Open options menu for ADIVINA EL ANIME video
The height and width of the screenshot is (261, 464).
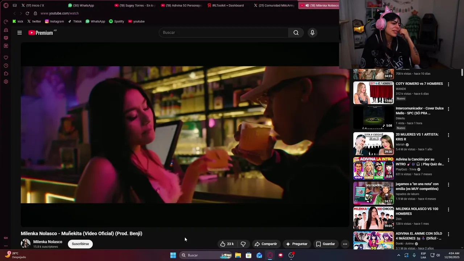[x=448, y=234]
